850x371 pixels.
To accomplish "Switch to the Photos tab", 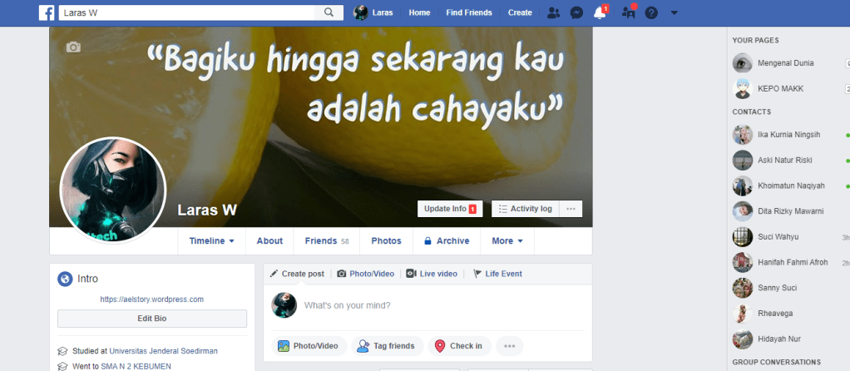I will tap(386, 241).
